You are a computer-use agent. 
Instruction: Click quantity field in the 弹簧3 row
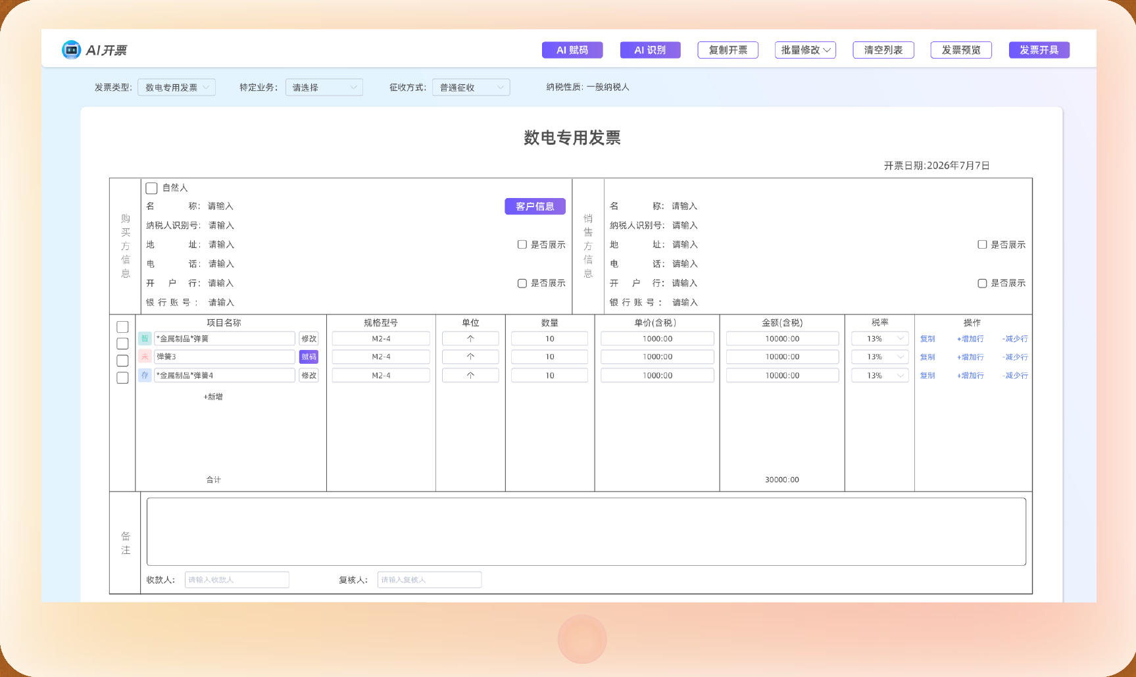click(549, 357)
